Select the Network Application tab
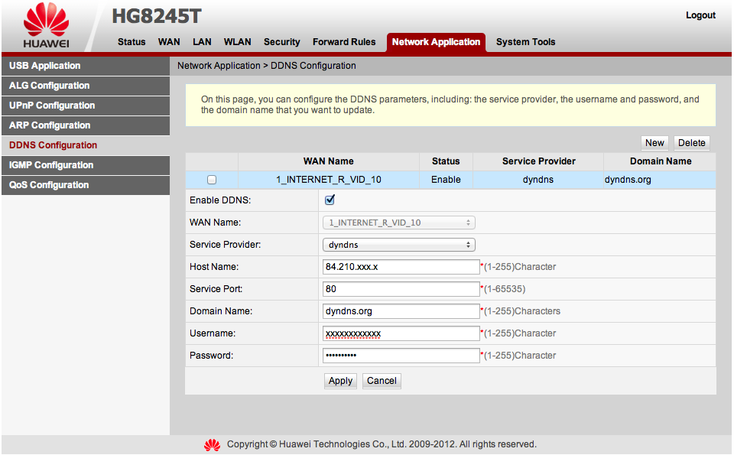 tap(436, 42)
